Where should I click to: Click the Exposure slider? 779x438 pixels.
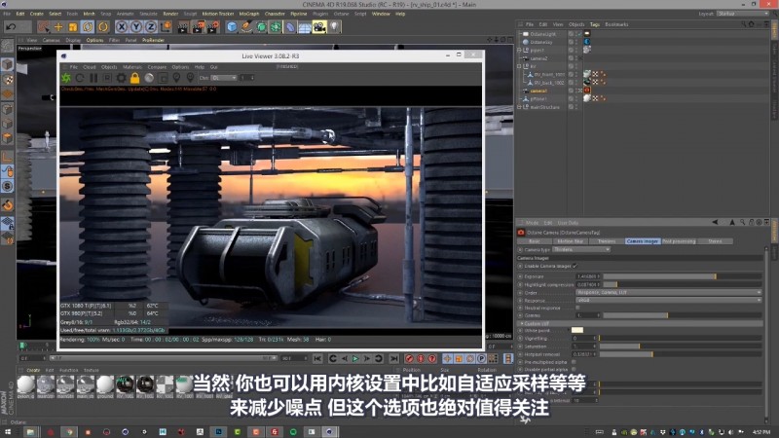pos(683,276)
